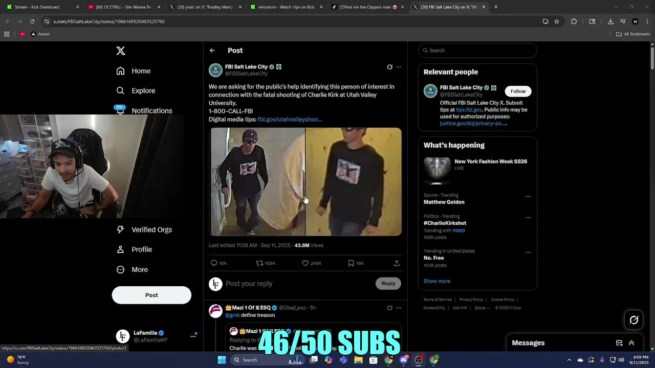Open the left photo of the post
Image resolution: width=655 pixels, height=368 pixels.
click(257, 181)
